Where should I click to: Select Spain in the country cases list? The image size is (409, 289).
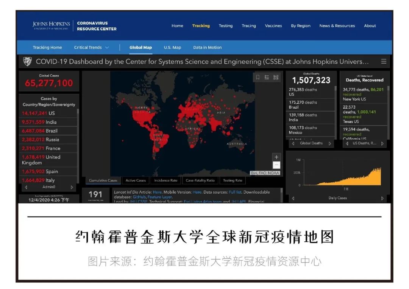[x=48, y=171]
